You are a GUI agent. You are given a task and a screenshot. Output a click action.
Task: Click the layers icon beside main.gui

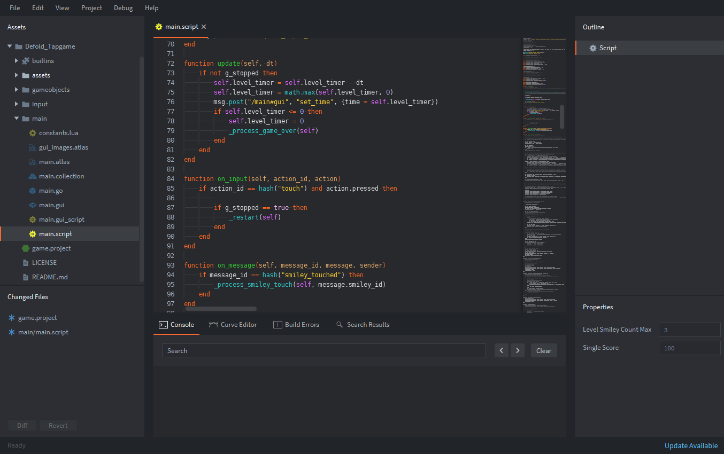pos(33,205)
